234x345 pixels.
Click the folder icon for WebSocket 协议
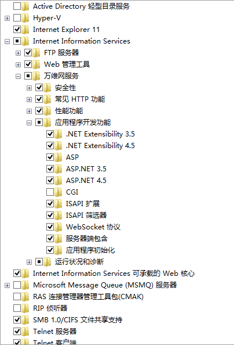[58, 227]
